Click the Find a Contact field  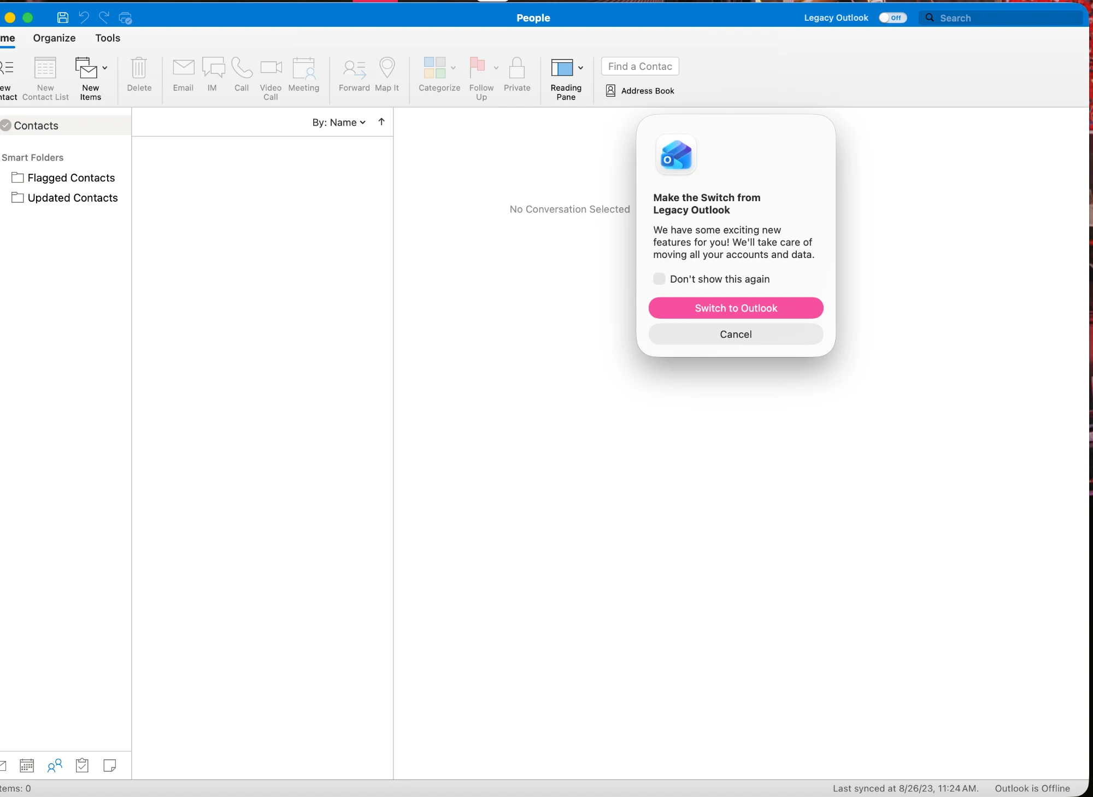(640, 66)
